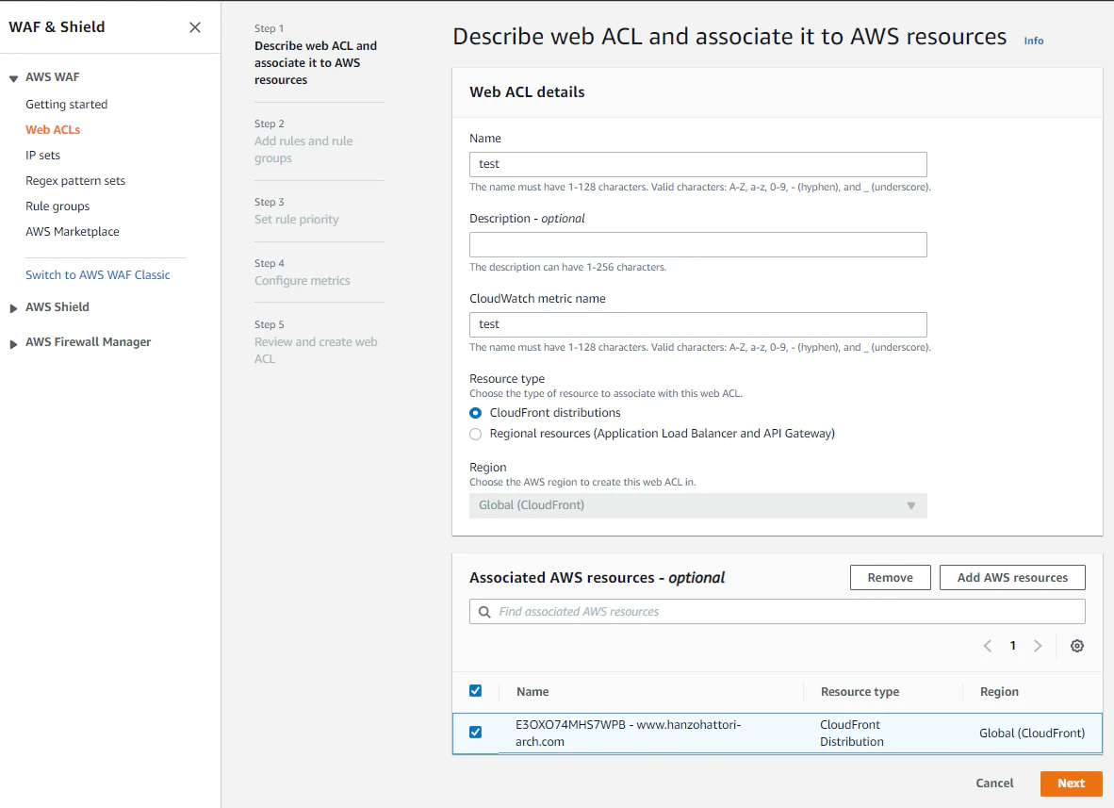Screen dimensions: 1114x808
Task: Click the Description optional text field
Action: point(697,245)
